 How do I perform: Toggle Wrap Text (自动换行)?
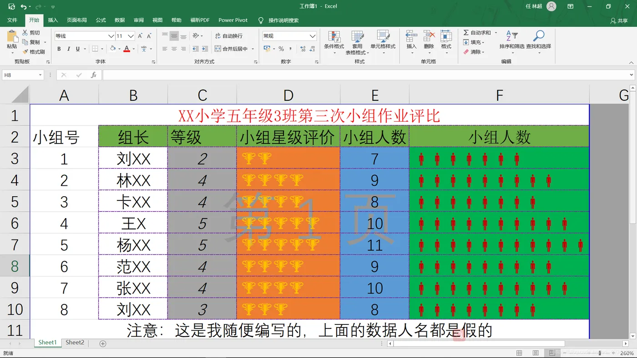[229, 36]
